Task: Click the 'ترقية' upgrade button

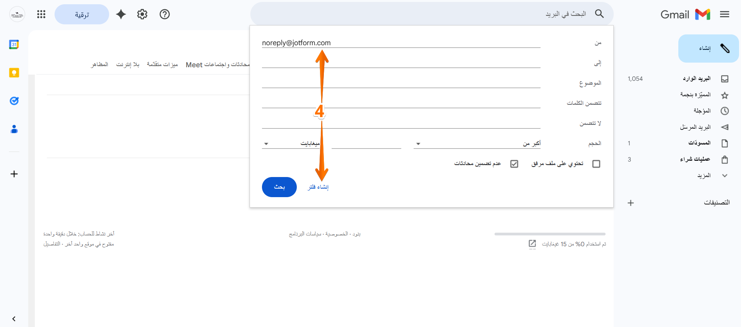Action: 82,14
